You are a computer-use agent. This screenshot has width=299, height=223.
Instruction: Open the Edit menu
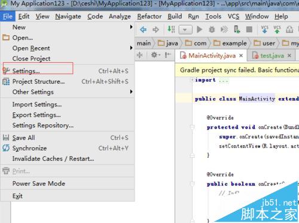coord(24,16)
